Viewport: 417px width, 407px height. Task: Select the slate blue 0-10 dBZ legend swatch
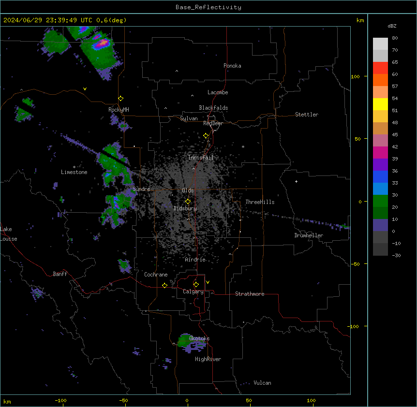380,225
